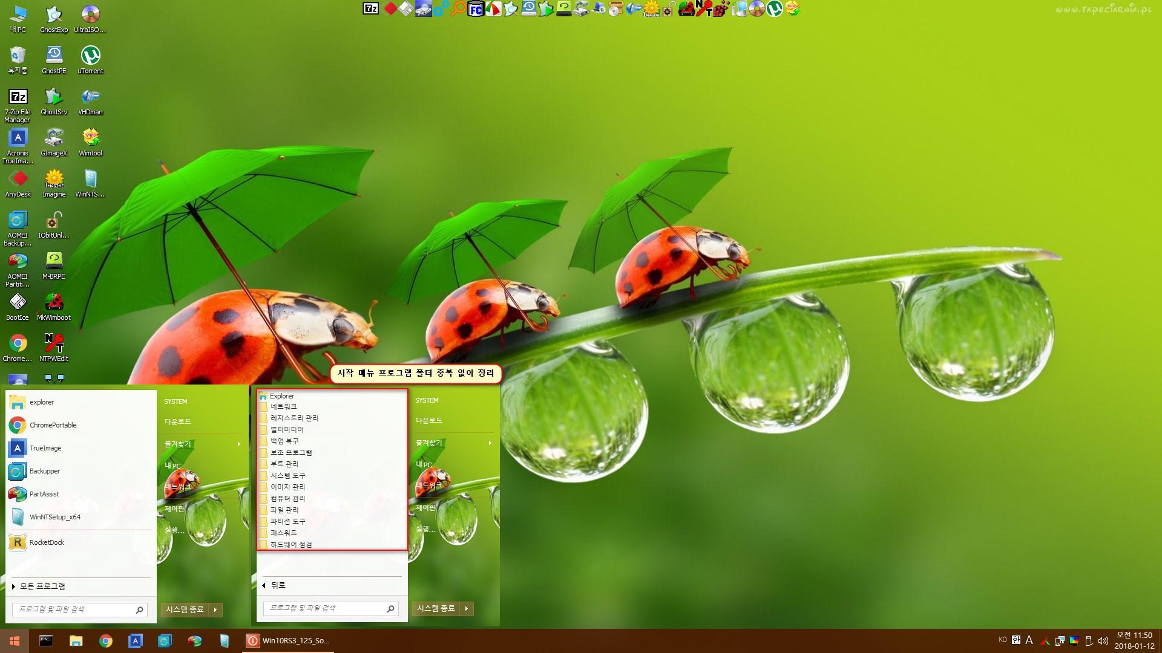Open volume control in system tray

(1103, 641)
